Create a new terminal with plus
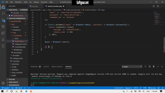 click(x=145, y=67)
